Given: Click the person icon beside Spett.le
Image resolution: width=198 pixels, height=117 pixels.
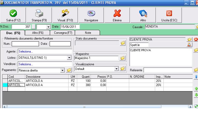Looking at the screenshot, I should click(x=189, y=45).
